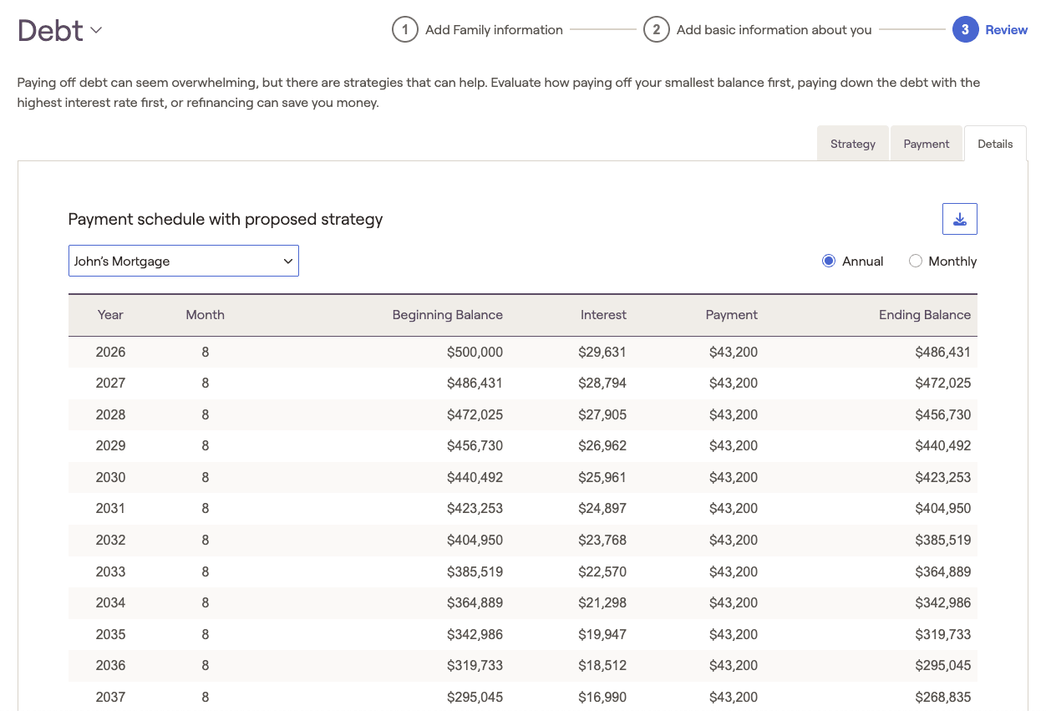Select the Annual radio button
Screen dimensions: 1046x711
click(829, 261)
